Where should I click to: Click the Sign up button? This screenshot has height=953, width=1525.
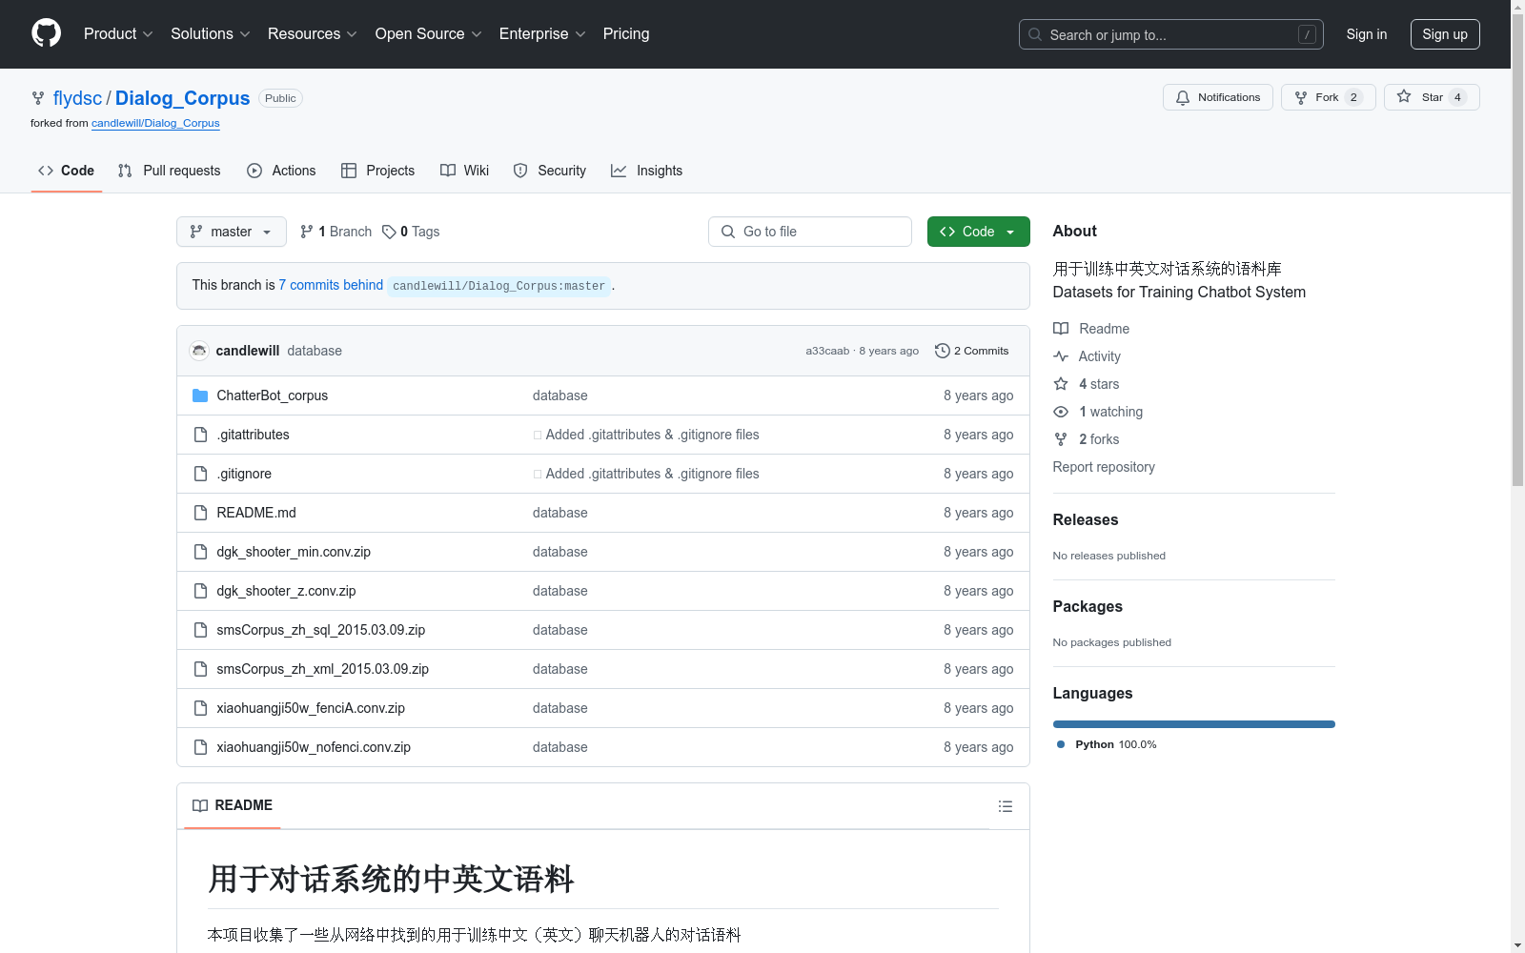click(1445, 34)
